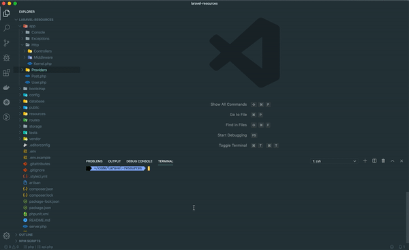This screenshot has width=409, height=250.
Task: Click the feedback smiley in status bar
Action: pyautogui.click(x=392, y=247)
